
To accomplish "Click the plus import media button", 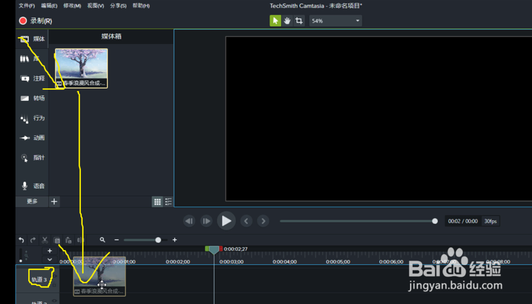I will click(x=54, y=201).
